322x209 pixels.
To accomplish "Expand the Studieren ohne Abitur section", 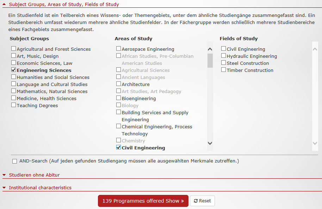I will tap(4, 175).
